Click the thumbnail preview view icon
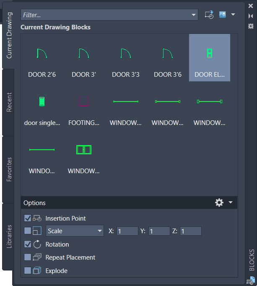Screen dimensions: 257x286 click(222, 15)
